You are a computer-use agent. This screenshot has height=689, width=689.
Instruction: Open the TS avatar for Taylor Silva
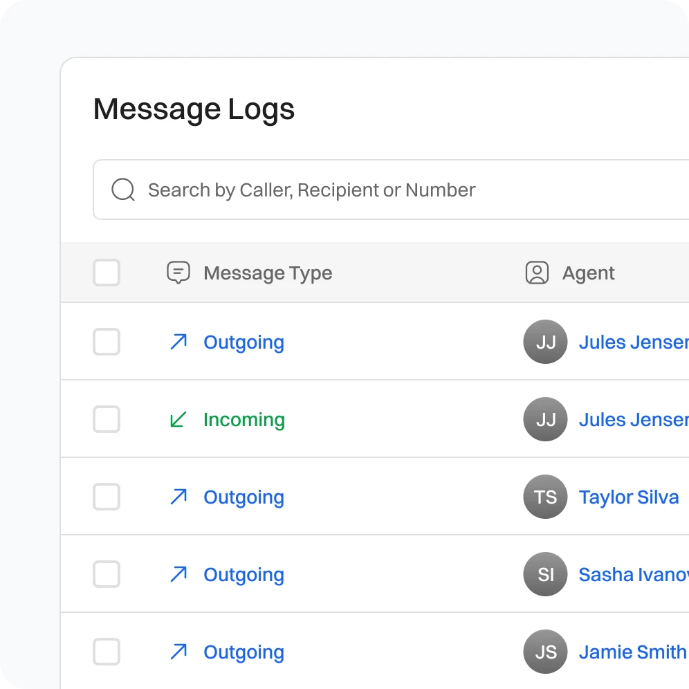[x=545, y=497]
